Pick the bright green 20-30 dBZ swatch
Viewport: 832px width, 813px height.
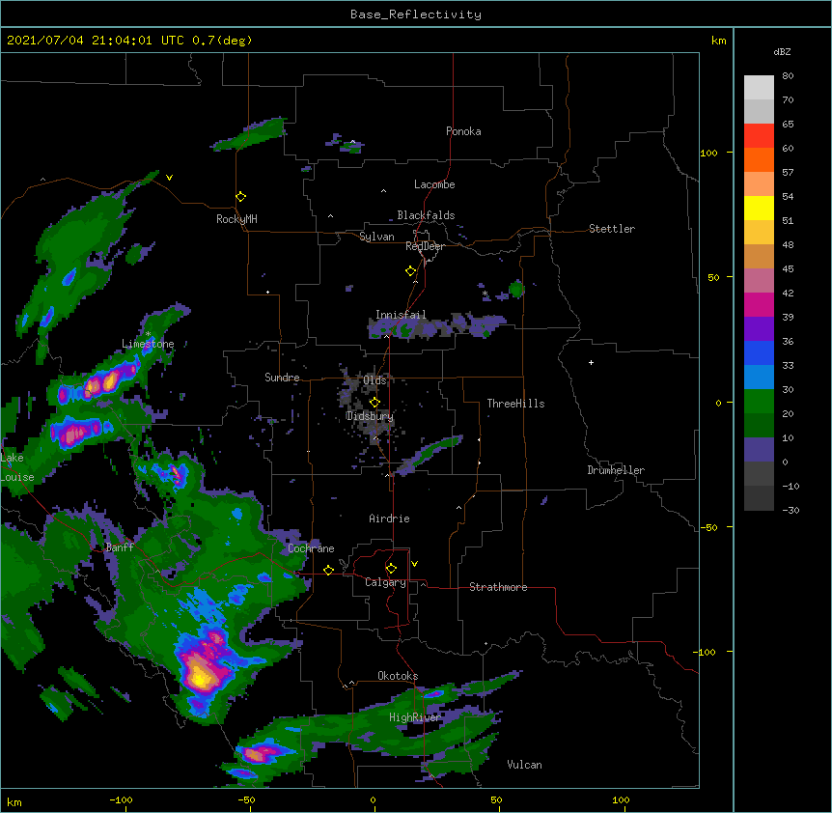(x=759, y=402)
